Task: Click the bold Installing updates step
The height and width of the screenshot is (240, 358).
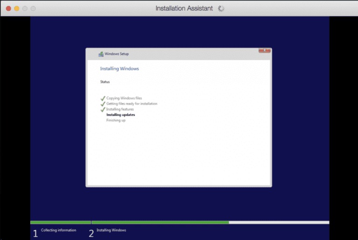Action: [121, 115]
